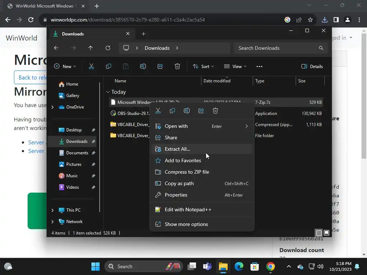
Task: Open the New dropdown in Explorer
Action: 65,66
